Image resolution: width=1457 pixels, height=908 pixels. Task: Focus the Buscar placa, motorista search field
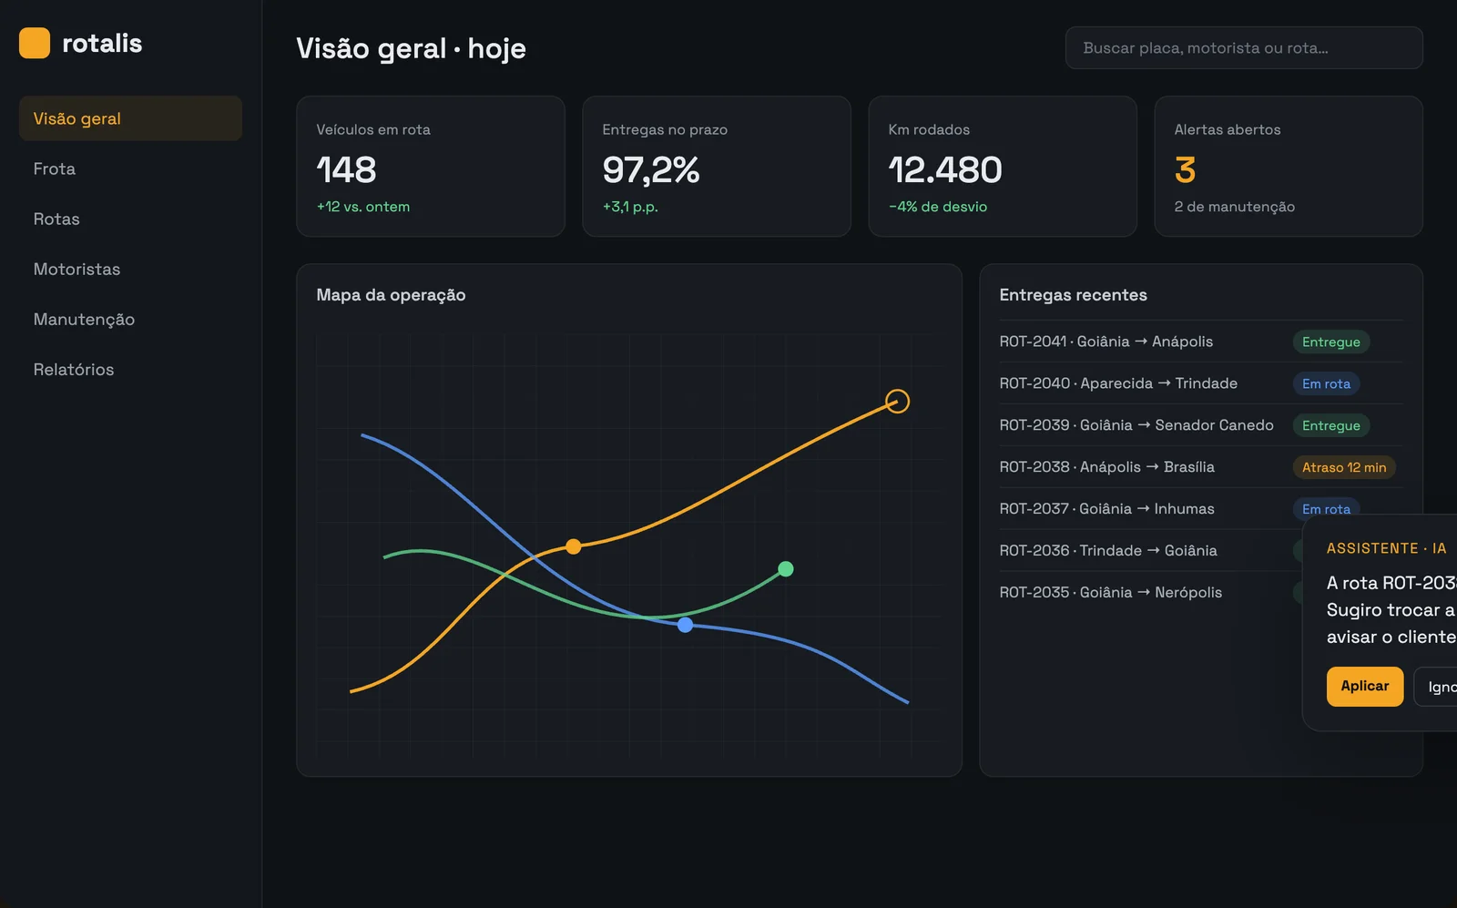click(x=1244, y=47)
